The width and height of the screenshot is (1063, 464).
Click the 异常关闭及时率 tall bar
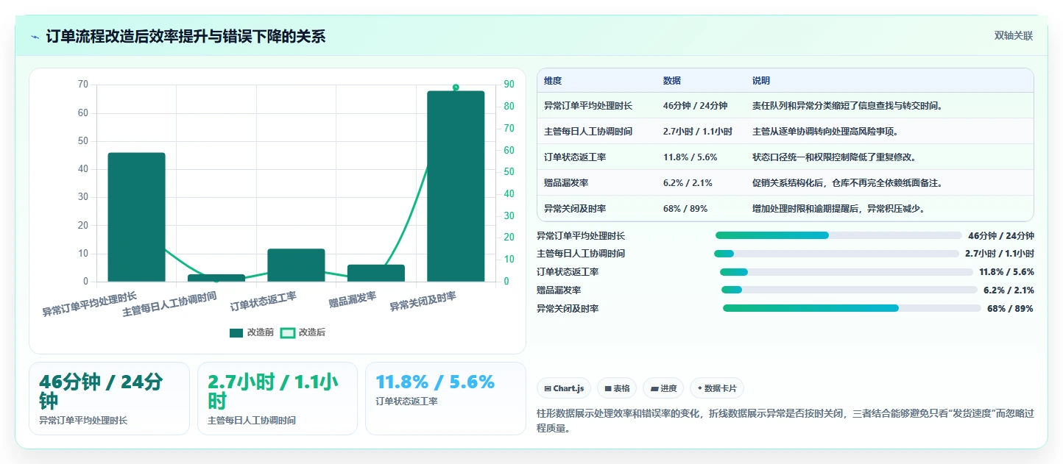456,186
